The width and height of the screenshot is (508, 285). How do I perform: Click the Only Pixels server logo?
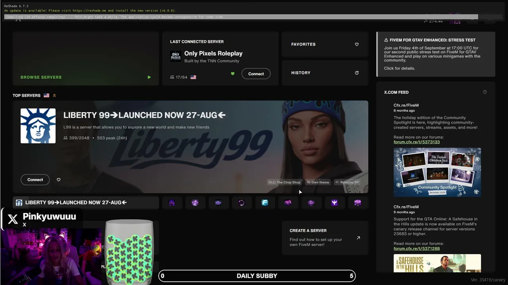point(175,56)
